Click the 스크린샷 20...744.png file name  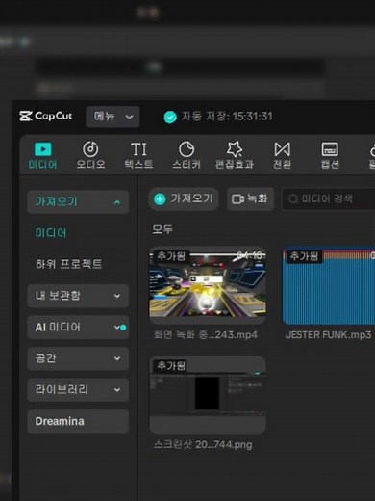tap(203, 445)
